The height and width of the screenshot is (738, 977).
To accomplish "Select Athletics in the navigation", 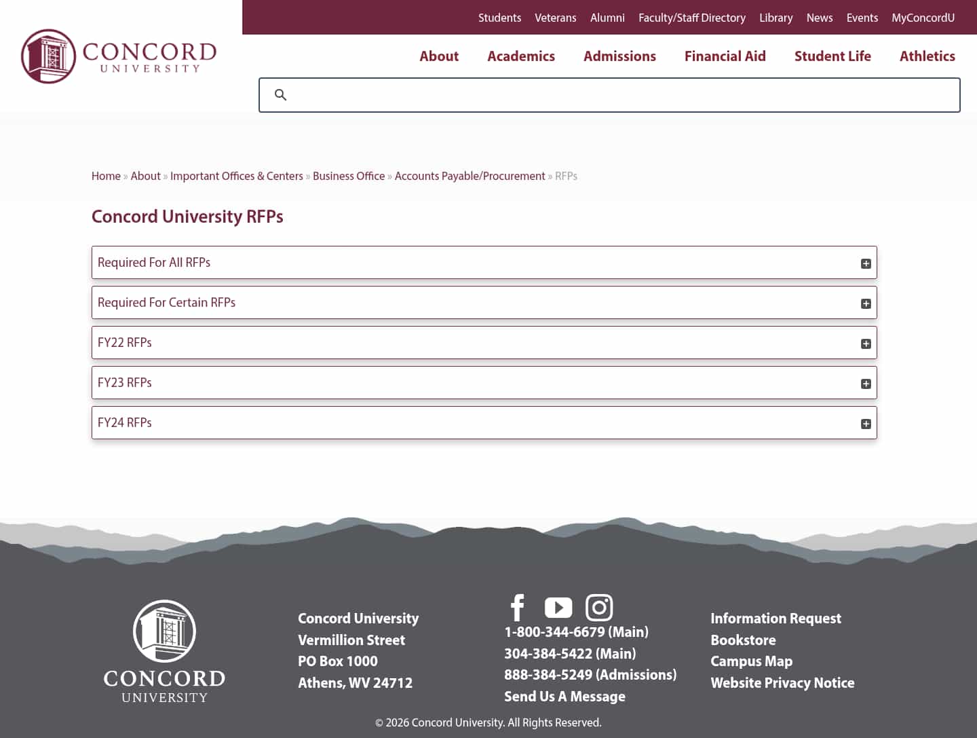I will [x=927, y=56].
